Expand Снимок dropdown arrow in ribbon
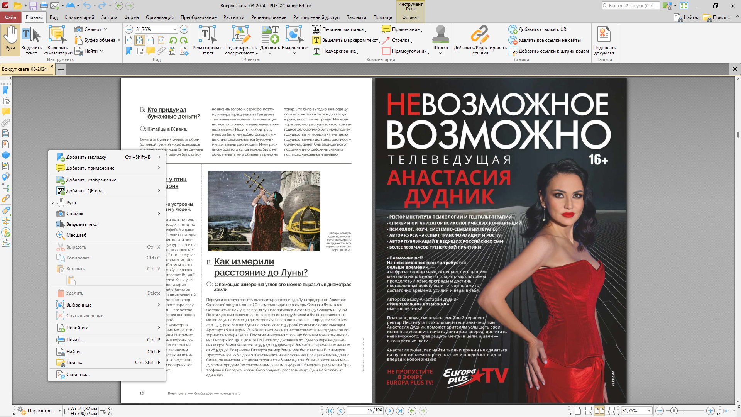This screenshot has width=741, height=417. coord(105,29)
